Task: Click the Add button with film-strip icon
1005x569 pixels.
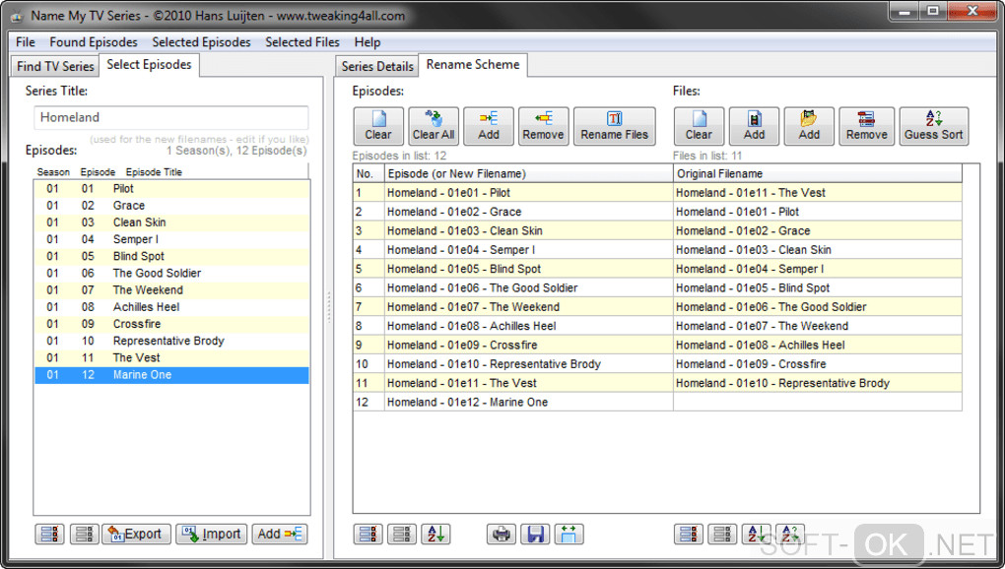Action: tap(754, 126)
